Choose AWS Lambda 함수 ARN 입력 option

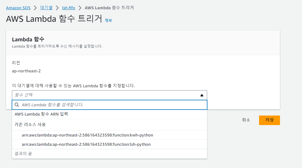click(109, 114)
